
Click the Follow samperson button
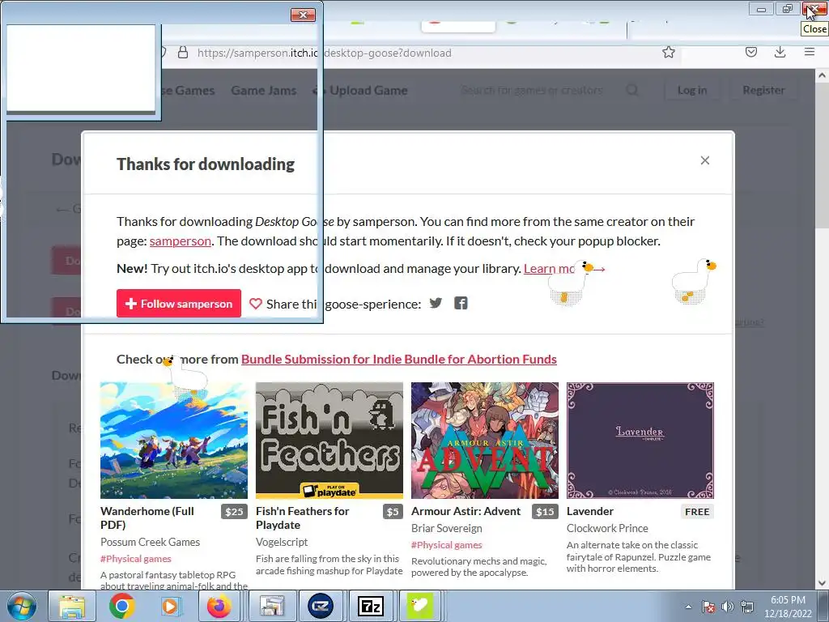(179, 304)
